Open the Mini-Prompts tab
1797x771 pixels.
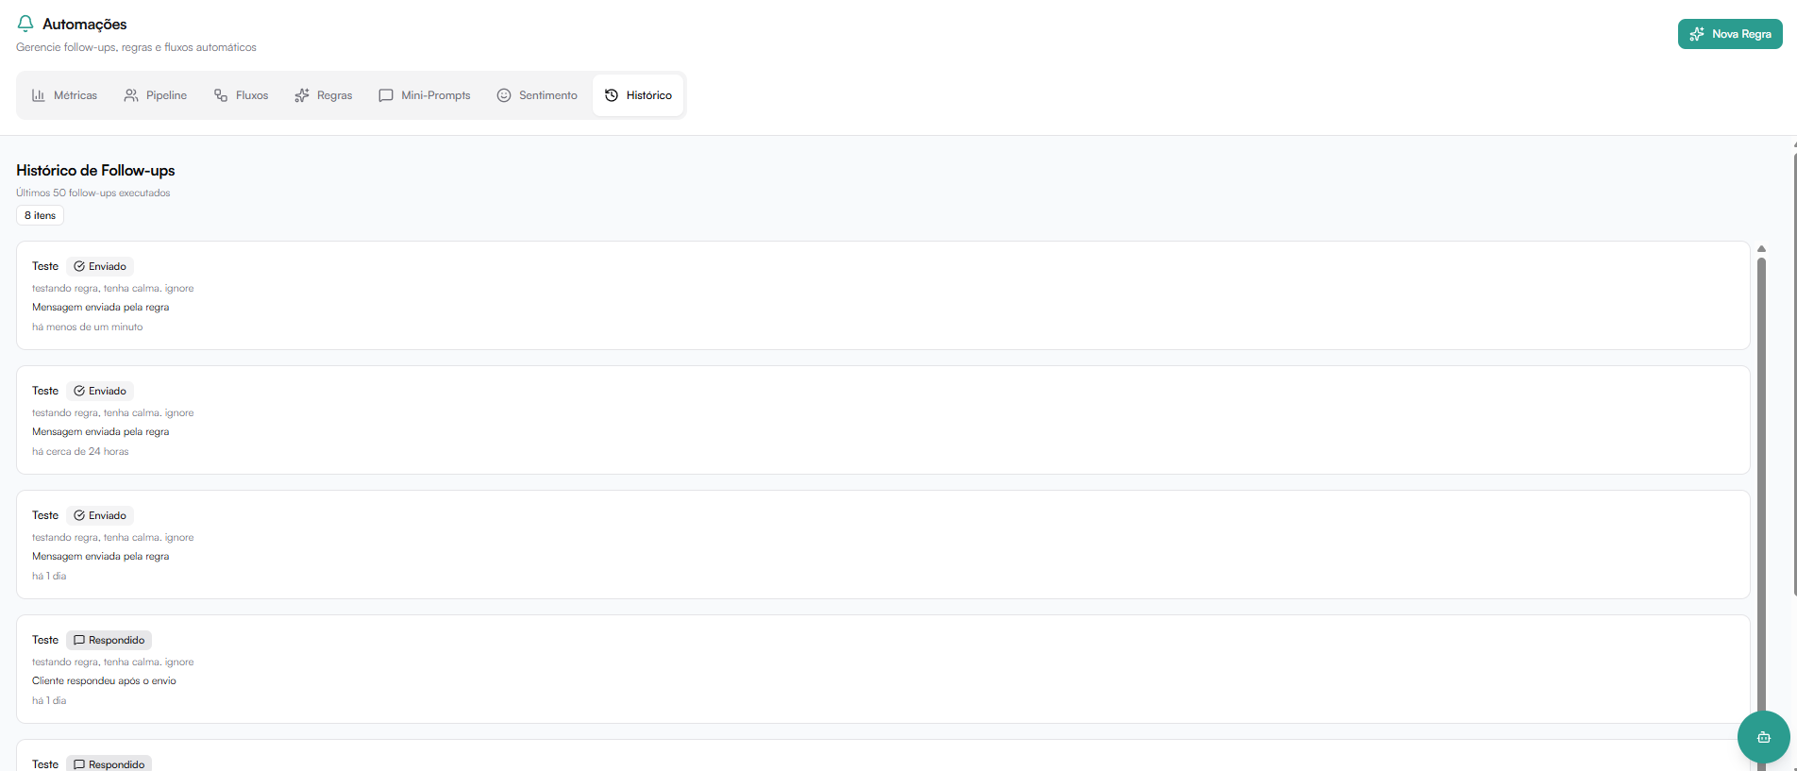425,95
